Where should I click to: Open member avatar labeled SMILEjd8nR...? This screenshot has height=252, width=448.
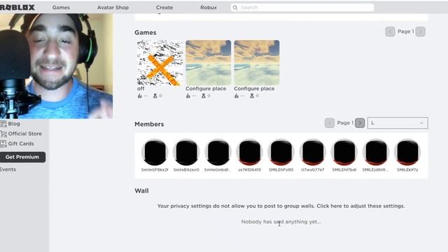click(376, 153)
